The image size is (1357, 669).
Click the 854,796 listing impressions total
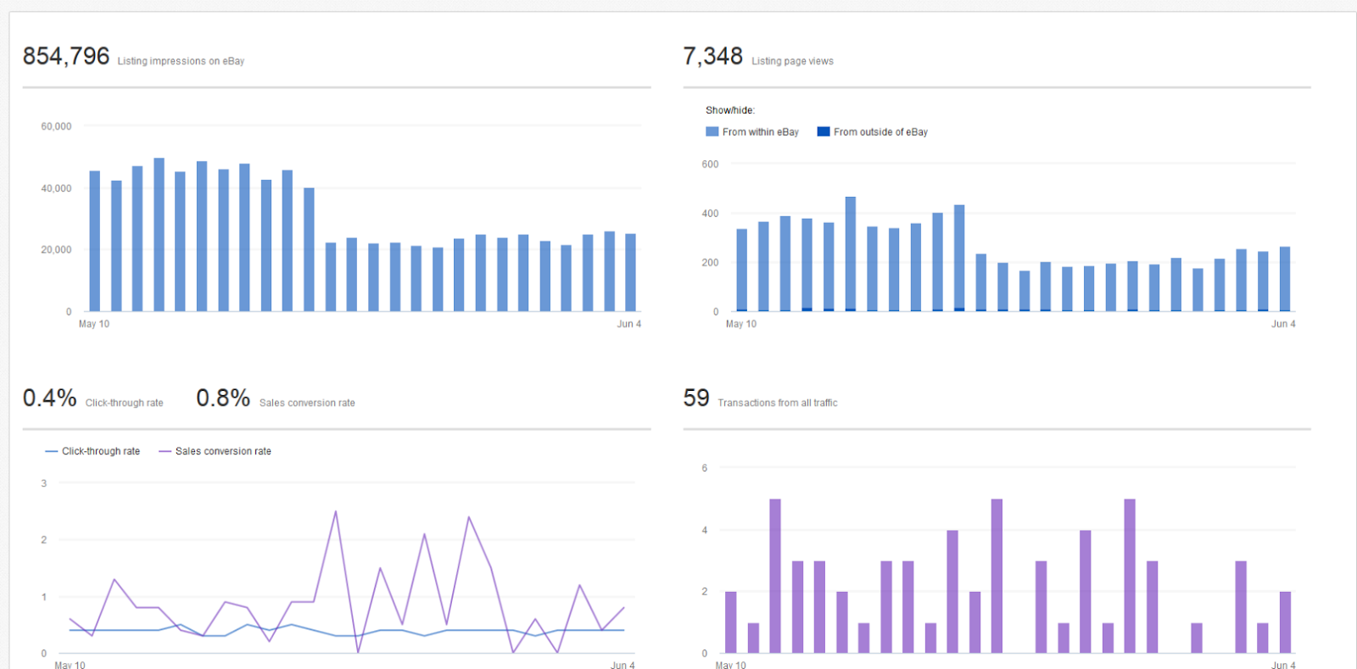click(x=66, y=56)
